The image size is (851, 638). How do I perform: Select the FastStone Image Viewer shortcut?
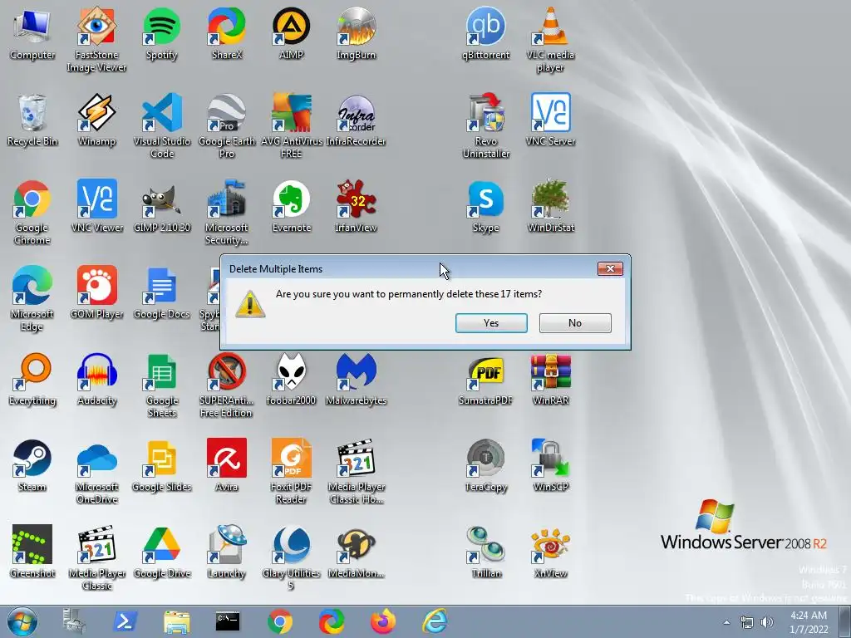pos(96,40)
